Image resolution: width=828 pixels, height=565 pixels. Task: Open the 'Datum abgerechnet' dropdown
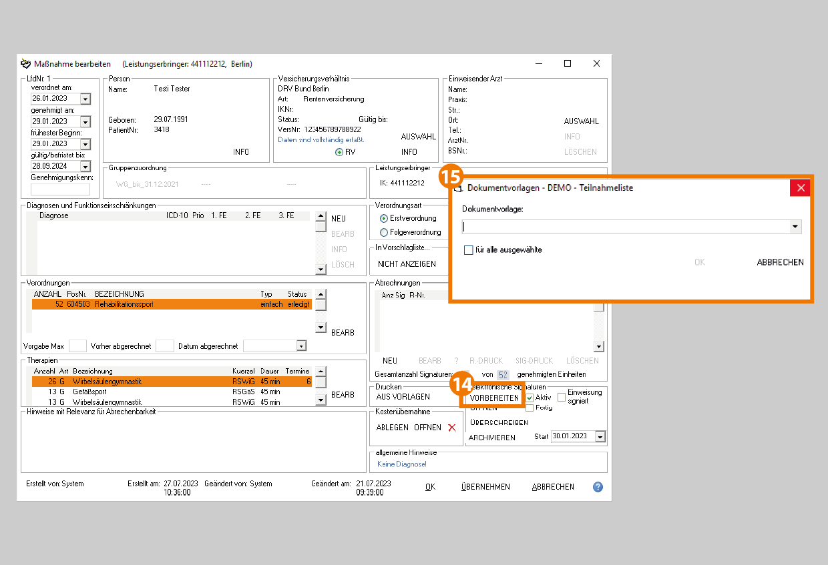(x=301, y=346)
